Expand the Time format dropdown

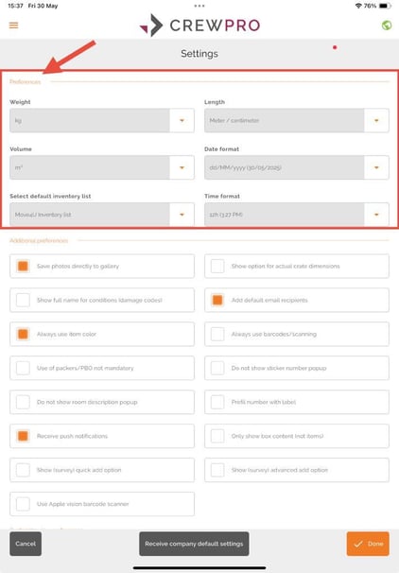[297, 215]
